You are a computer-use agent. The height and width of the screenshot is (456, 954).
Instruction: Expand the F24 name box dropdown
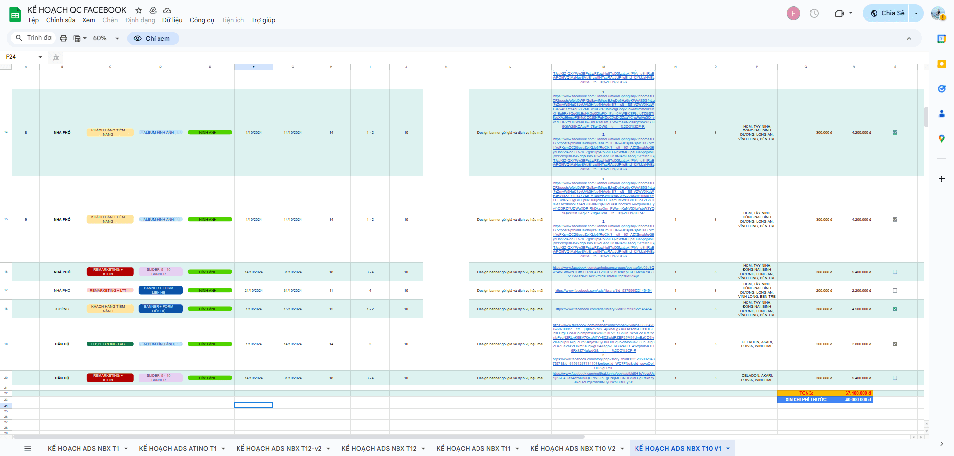40,57
